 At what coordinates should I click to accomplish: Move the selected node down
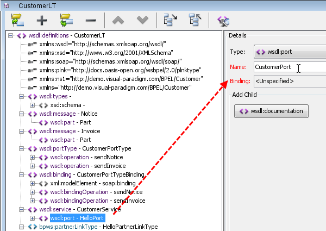[x=142, y=20]
